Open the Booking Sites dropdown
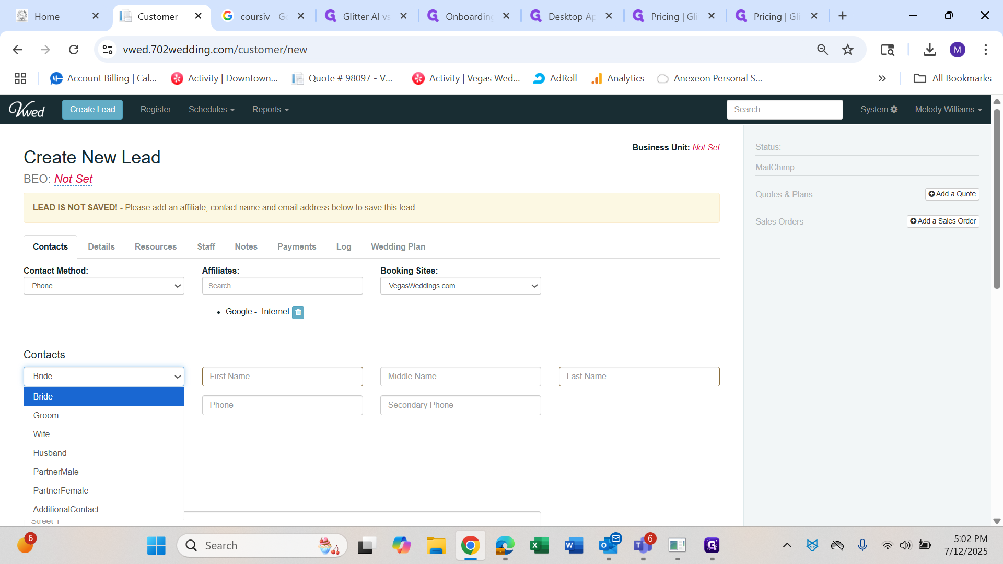This screenshot has height=564, width=1003. tap(460, 286)
